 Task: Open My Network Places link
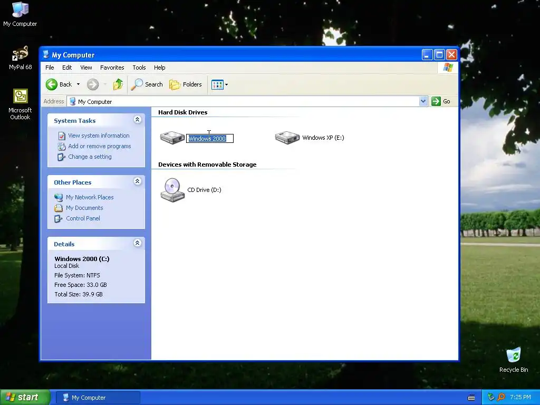(x=90, y=197)
